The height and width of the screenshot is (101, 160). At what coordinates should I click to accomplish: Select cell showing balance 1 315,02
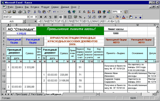(21, 33)
